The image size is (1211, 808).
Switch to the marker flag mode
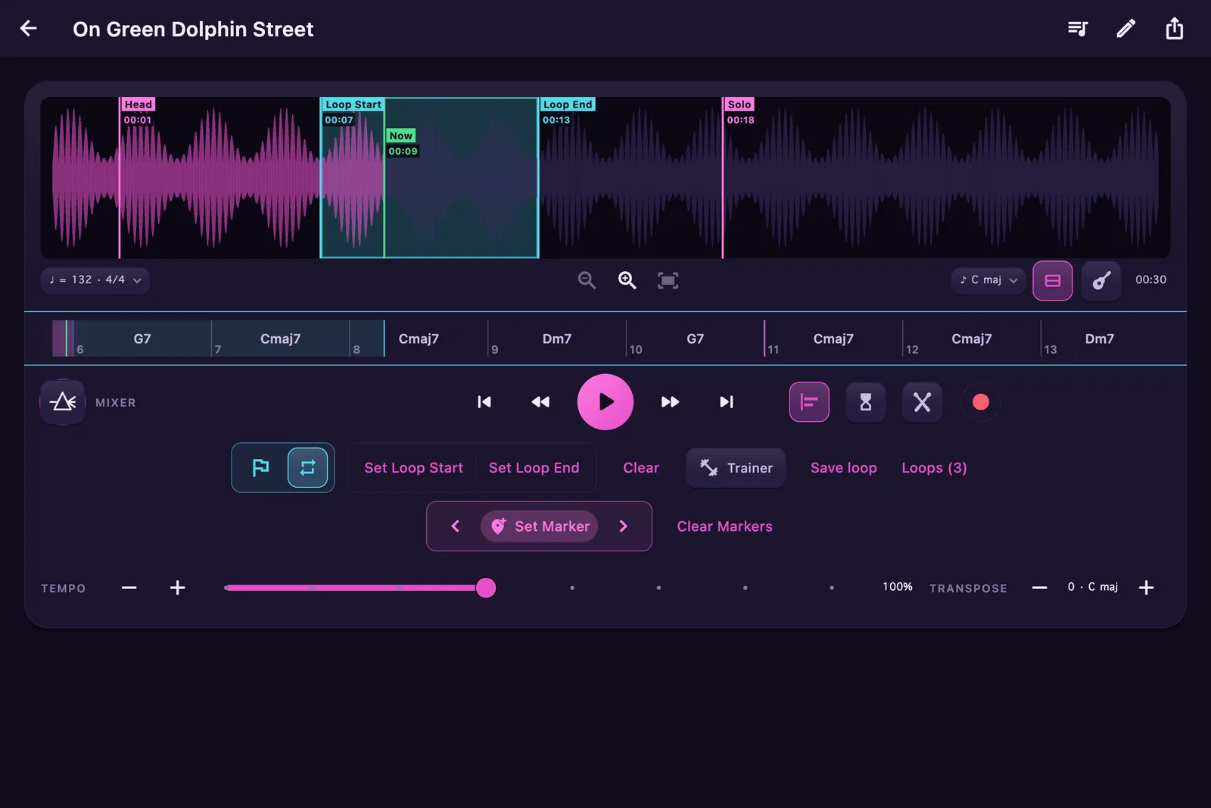coord(260,468)
